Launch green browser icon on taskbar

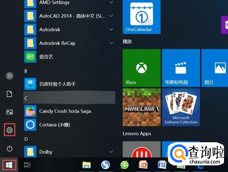pyautogui.click(x=124, y=165)
